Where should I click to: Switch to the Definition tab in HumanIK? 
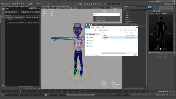[x=158, y=13]
